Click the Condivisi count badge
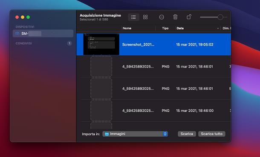Screen dimensions: 260x157 [69, 43]
